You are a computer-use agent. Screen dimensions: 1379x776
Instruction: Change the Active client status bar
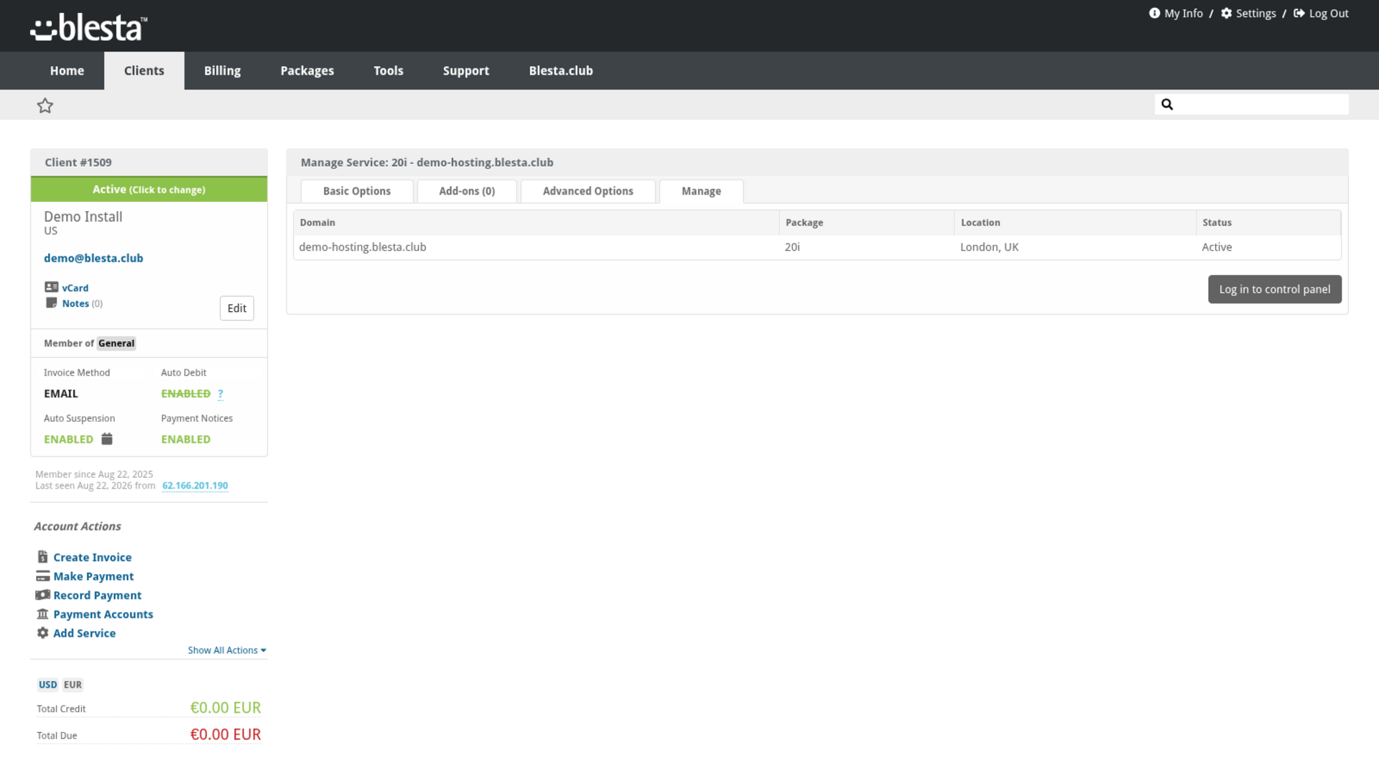tap(149, 189)
